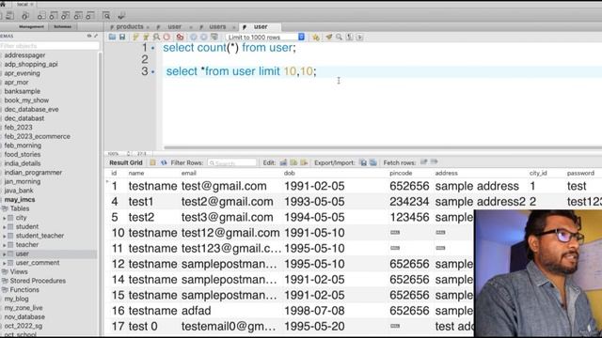
Task: Delete the selected rows icon in the result toolbar
Action: pos(304,162)
